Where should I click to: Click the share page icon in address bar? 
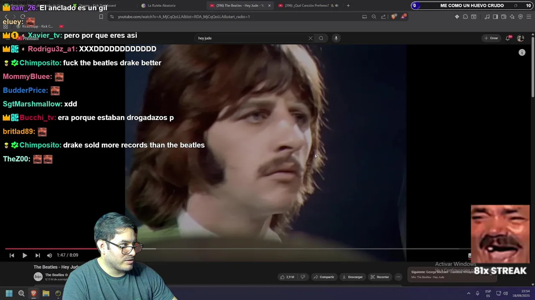coord(383,17)
